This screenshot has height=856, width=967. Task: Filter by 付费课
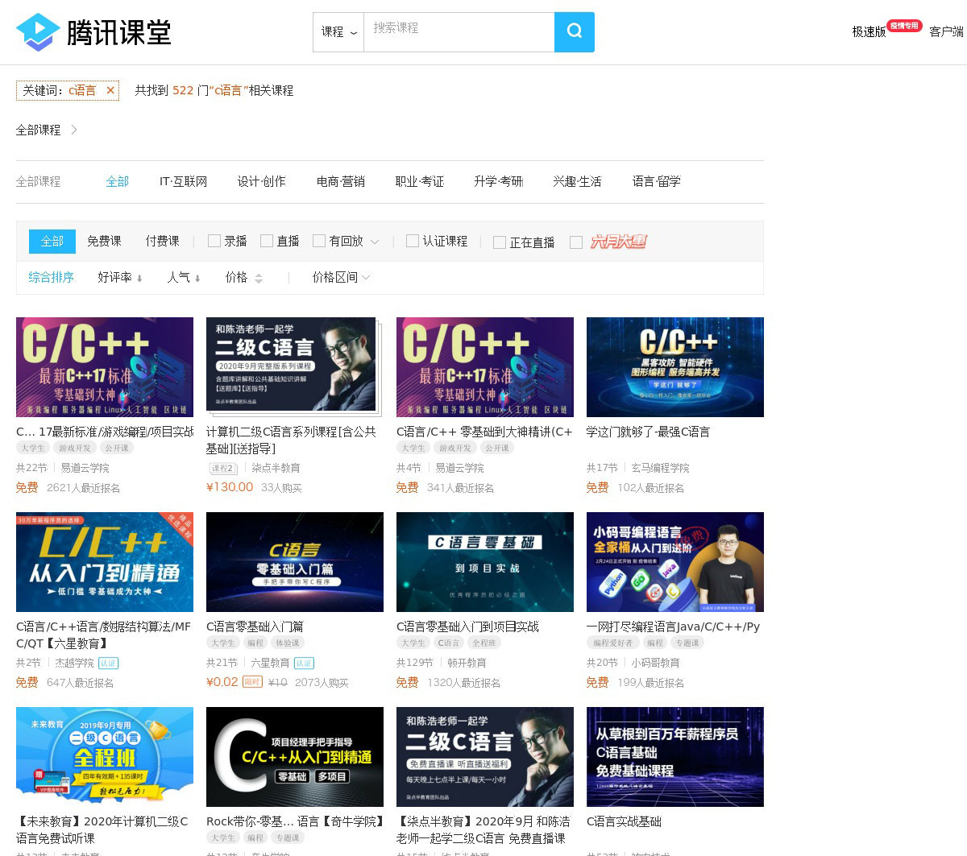[162, 241]
